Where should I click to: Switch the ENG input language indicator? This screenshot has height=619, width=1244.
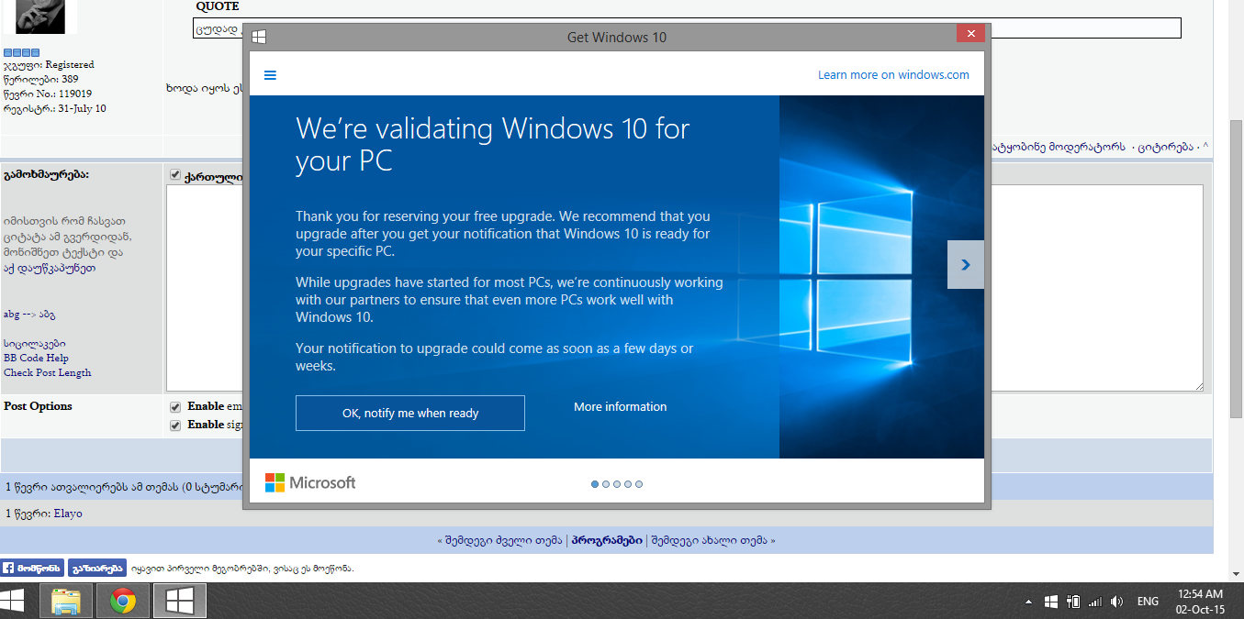pos(1148,602)
